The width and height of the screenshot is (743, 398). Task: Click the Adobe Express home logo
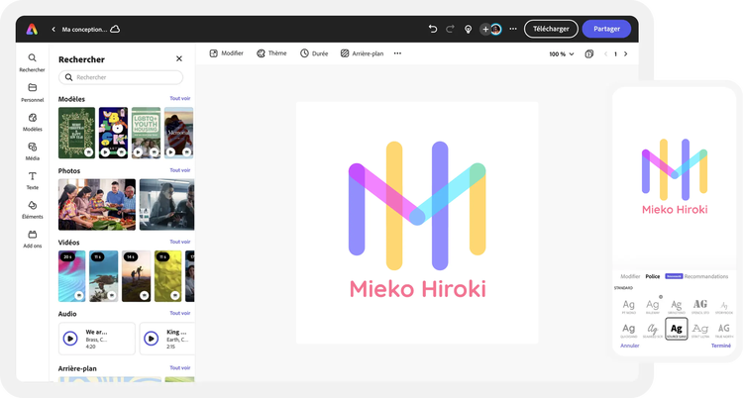33,29
